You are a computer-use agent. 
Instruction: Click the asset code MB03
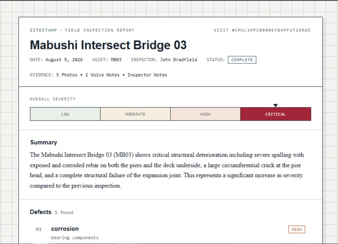pyautogui.click(x=116, y=60)
